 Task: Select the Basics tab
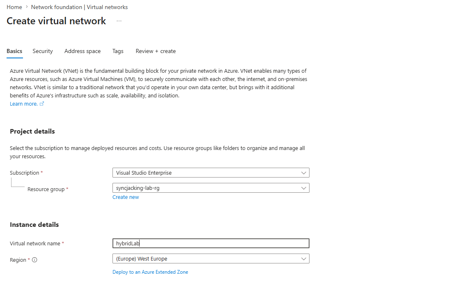14,51
